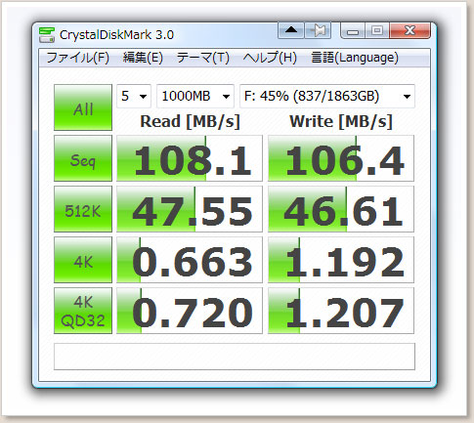The height and width of the screenshot is (423, 474).
Task: Expand the 1000MB test size dropdown
Action: pos(195,96)
